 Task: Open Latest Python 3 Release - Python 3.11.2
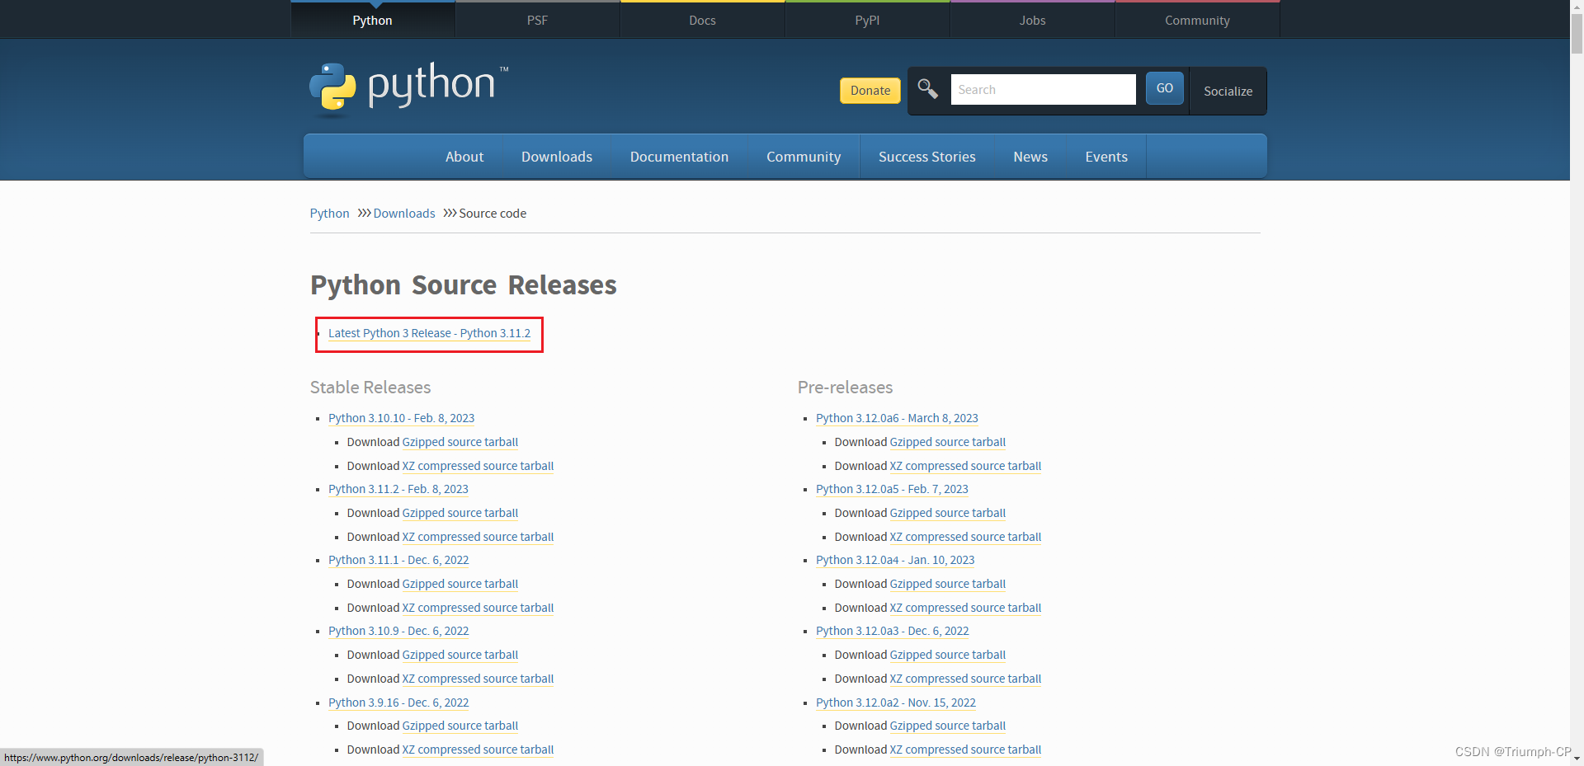[429, 333]
